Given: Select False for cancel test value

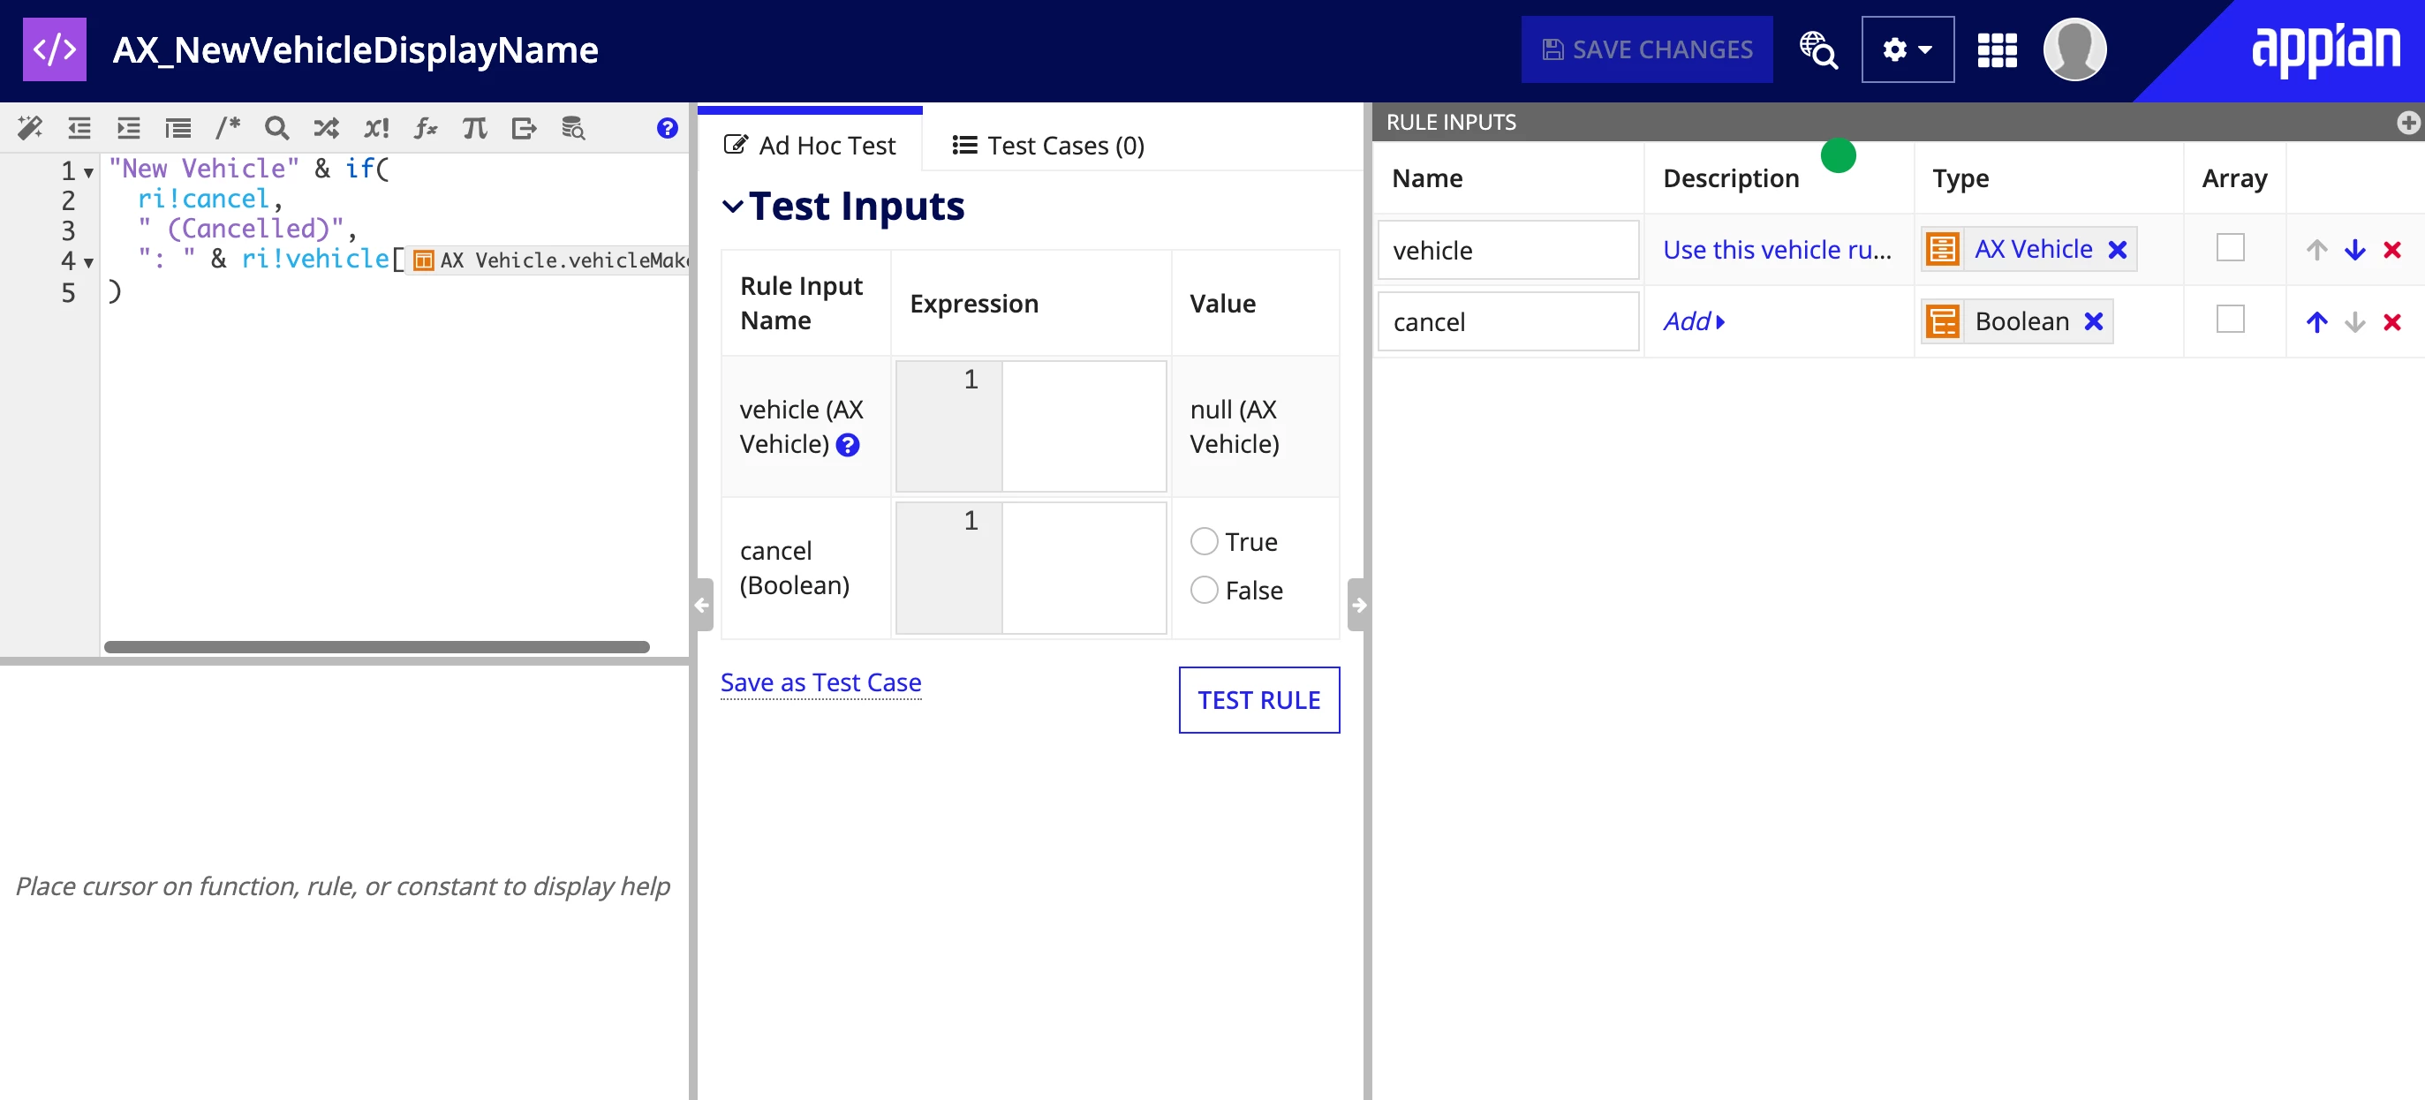Looking at the screenshot, I should (x=1204, y=590).
